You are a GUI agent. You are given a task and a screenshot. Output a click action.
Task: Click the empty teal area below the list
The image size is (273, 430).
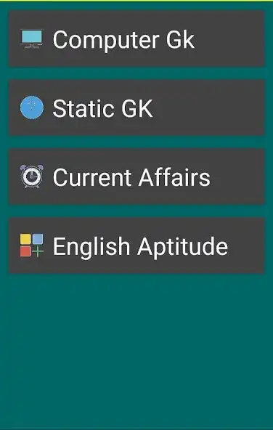pos(136,351)
